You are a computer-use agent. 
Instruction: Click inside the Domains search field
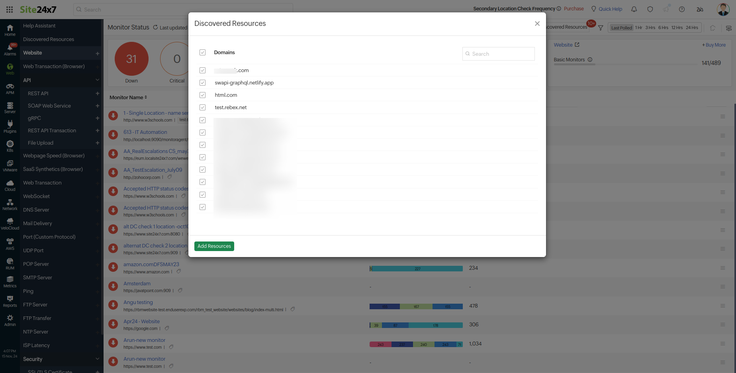[498, 53]
